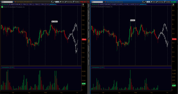Click the flask quick-study icon on the gold chart
The width and height of the screenshot is (178, 94).
tap(52, 2)
